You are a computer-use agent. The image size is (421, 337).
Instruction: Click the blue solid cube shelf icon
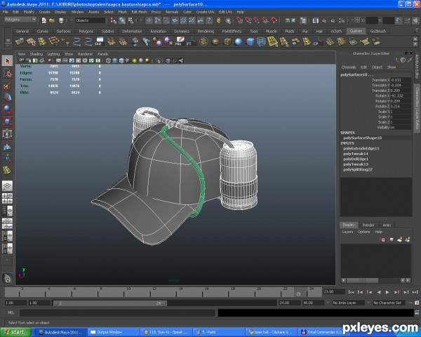click(250, 41)
